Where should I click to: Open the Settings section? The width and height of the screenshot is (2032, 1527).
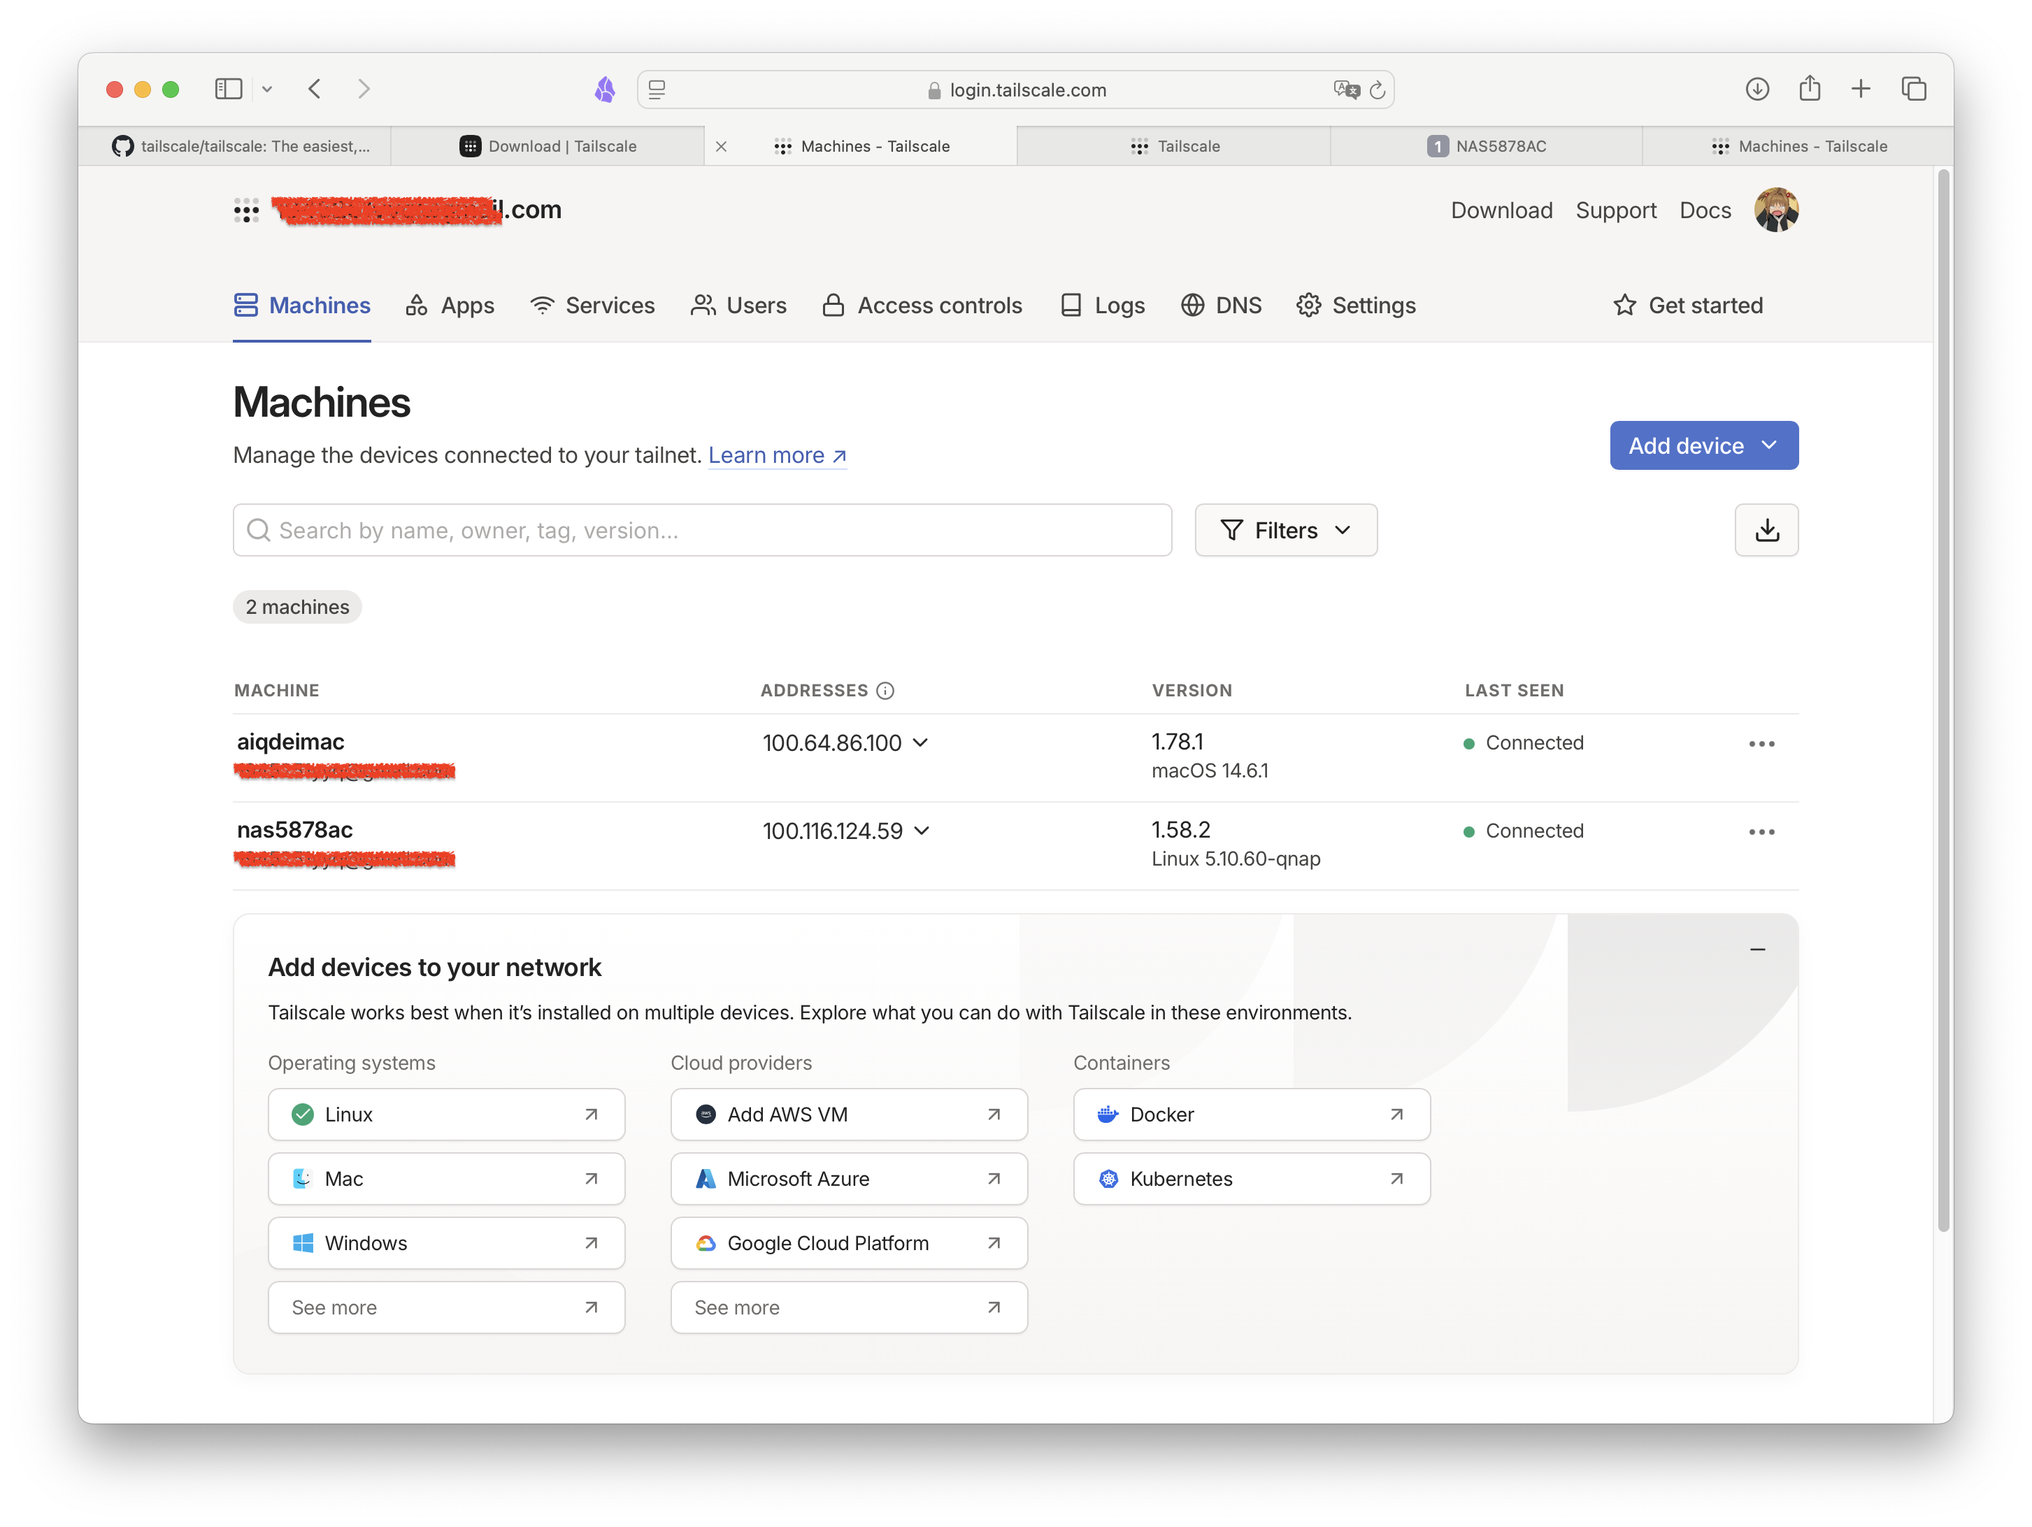tap(1356, 305)
